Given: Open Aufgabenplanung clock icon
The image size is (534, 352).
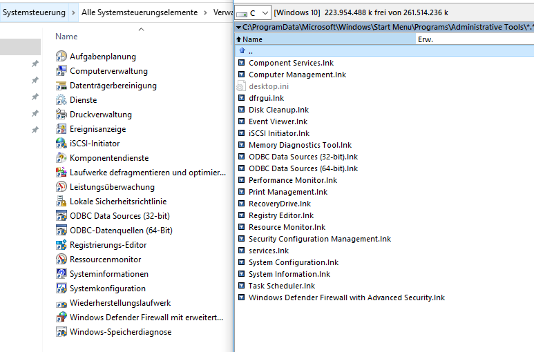Looking at the screenshot, I should (61, 57).
